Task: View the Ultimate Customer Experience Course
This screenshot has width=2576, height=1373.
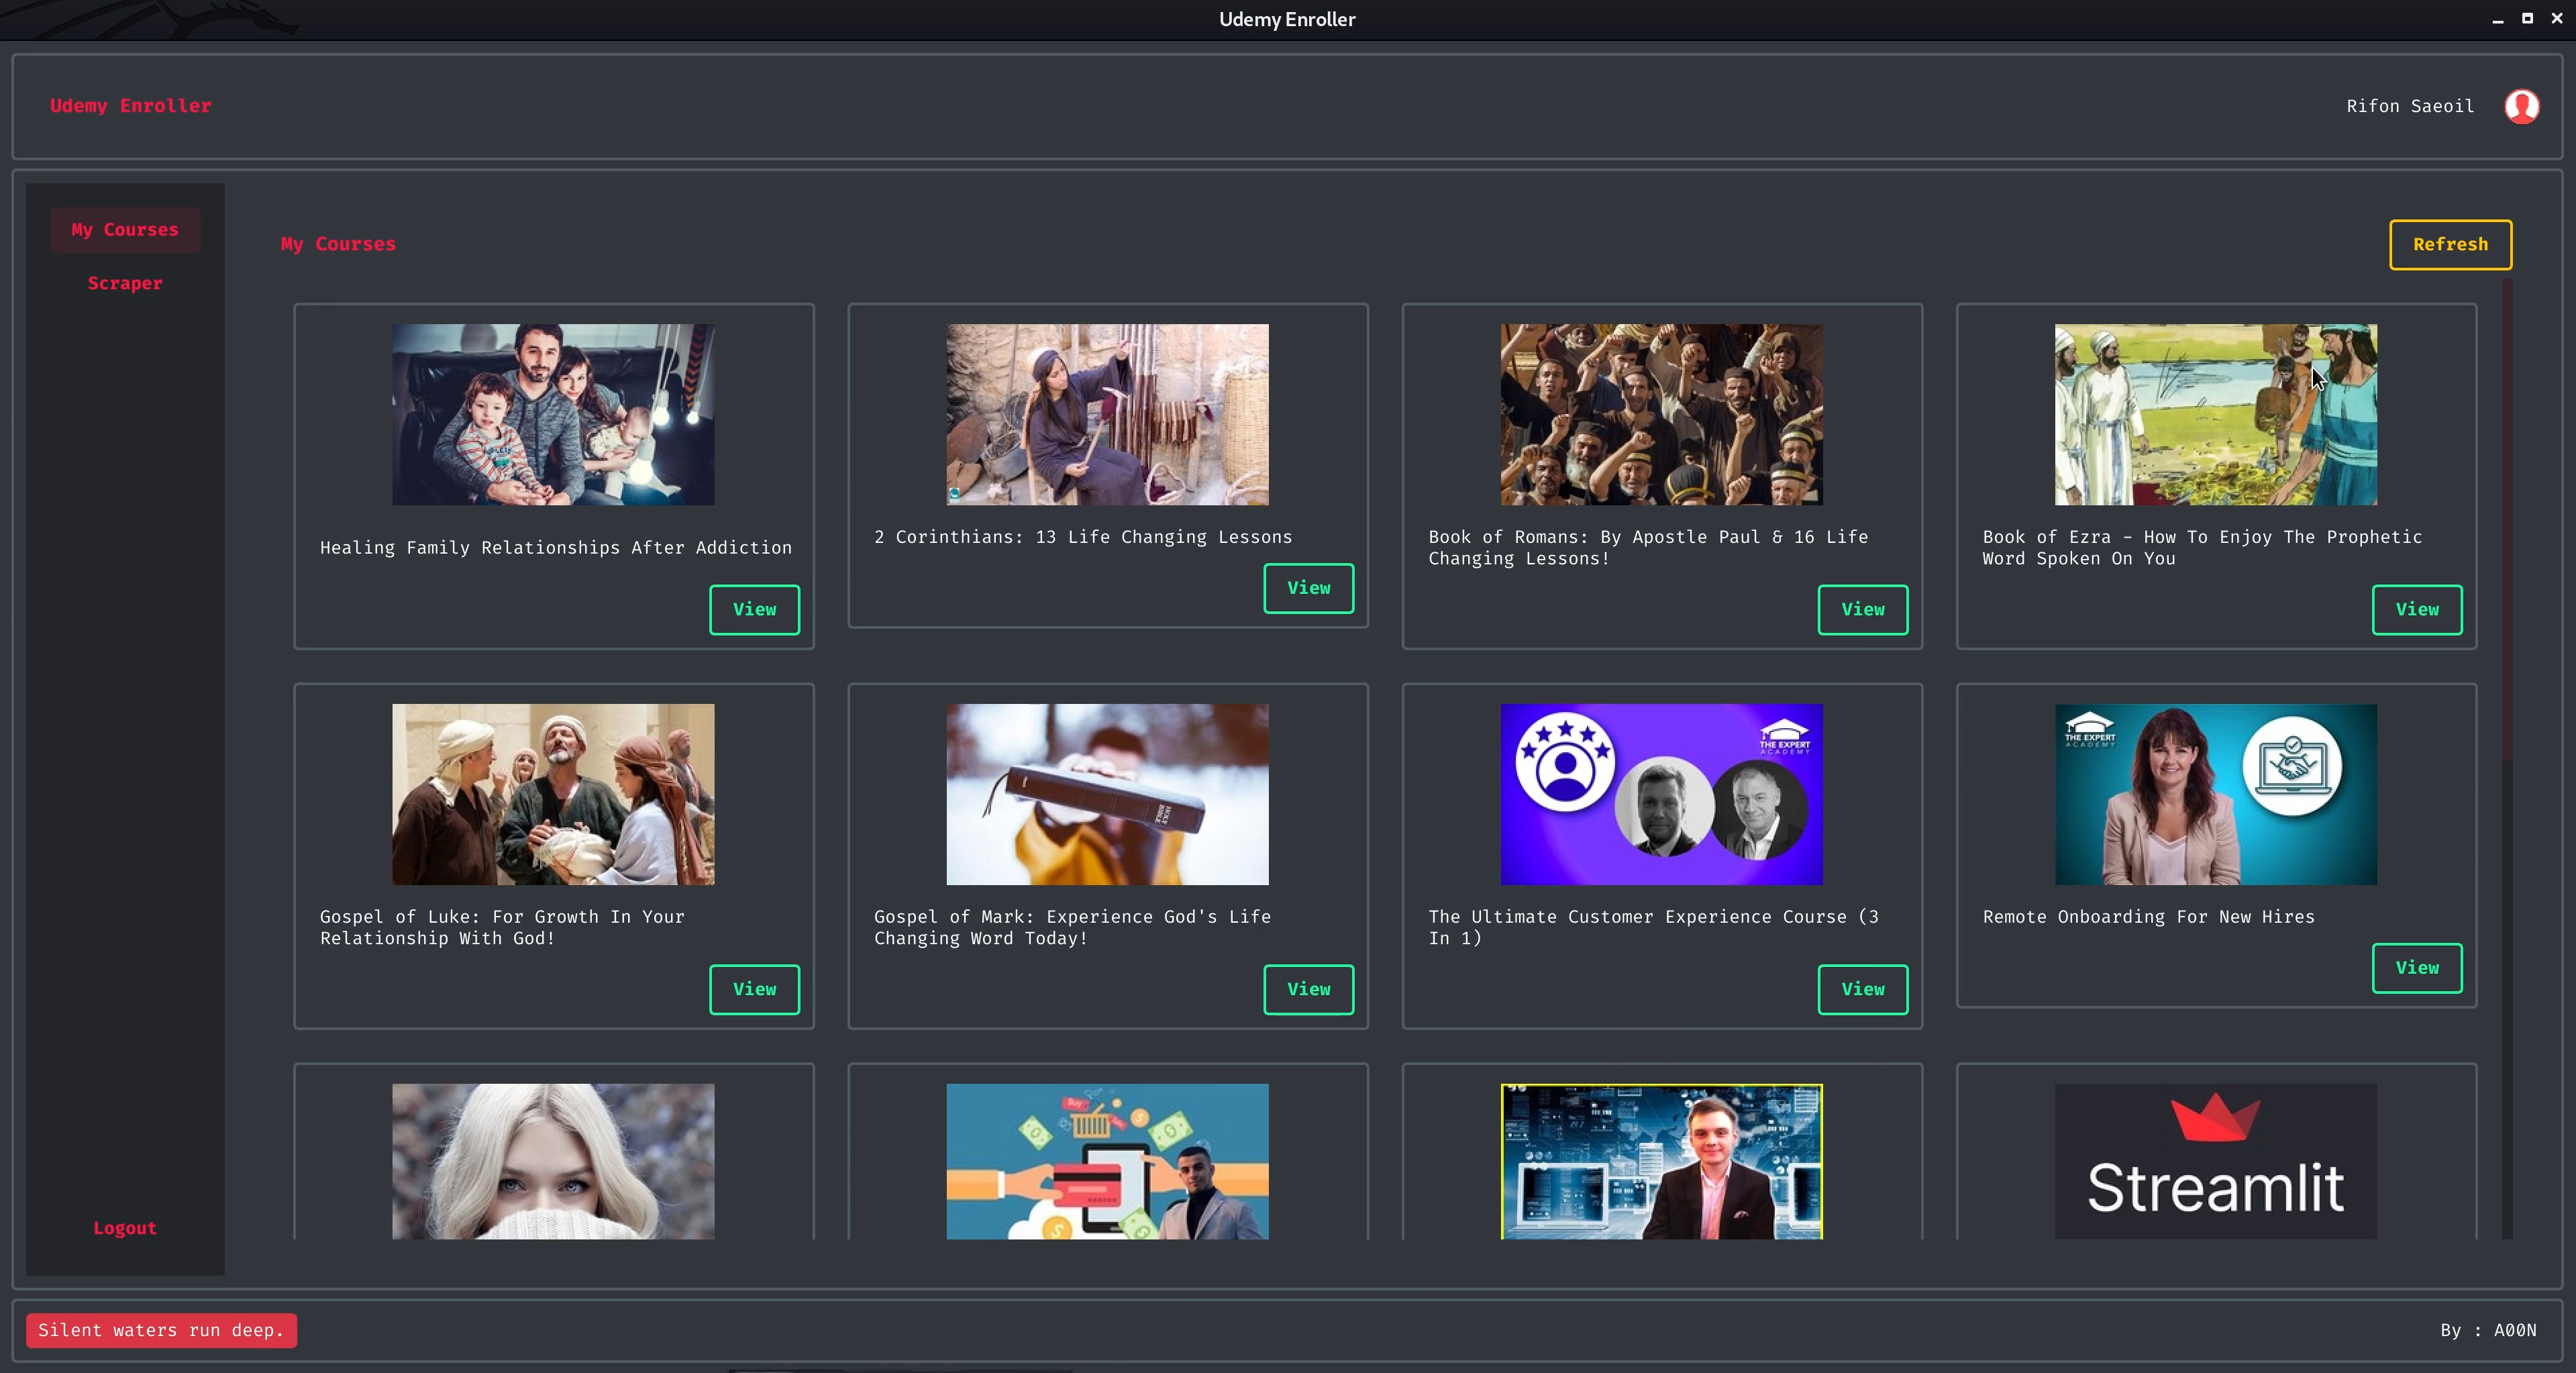Action: [1862, 990]
